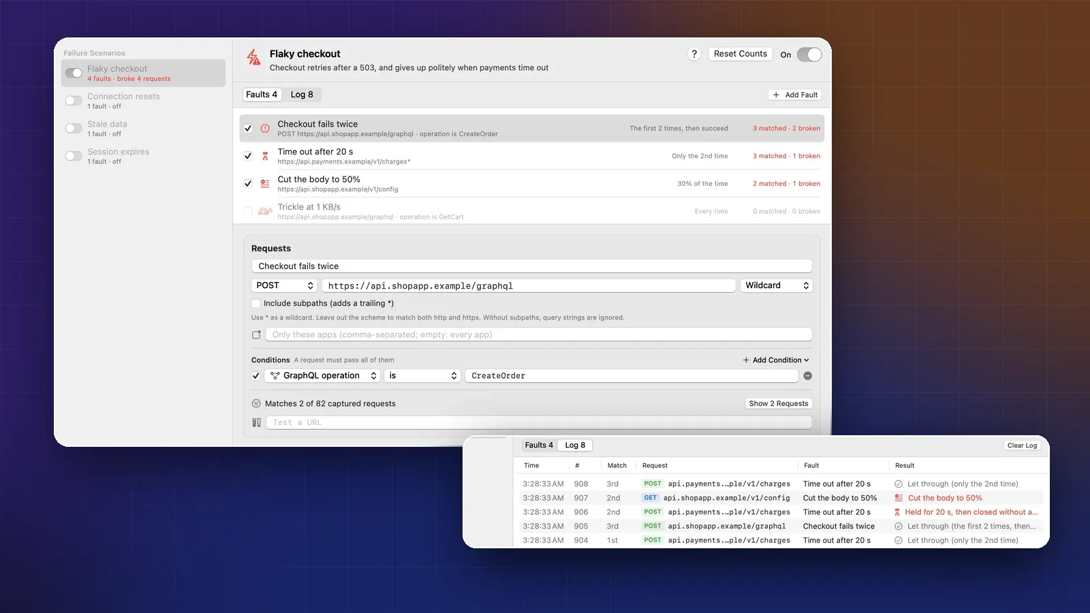Open the help question mark button
The width and height of the screenshot is (1090, 613).
pos(694,54)
